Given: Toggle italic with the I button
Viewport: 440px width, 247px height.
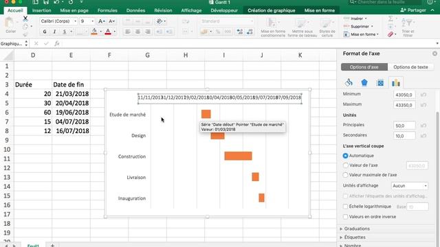Looking at the screenshot, I should [54, 32].
